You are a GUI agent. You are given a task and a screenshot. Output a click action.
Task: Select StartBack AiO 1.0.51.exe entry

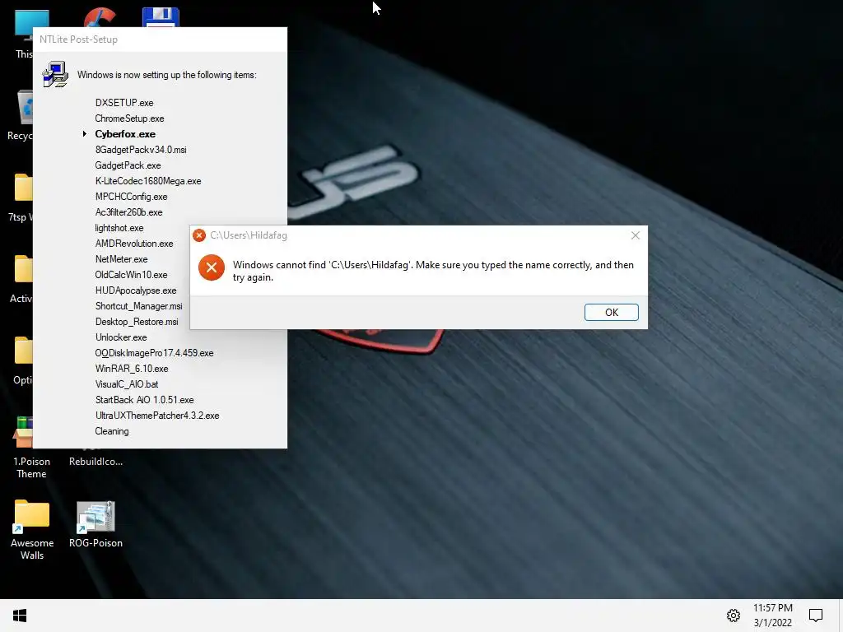tap(145, 400)
